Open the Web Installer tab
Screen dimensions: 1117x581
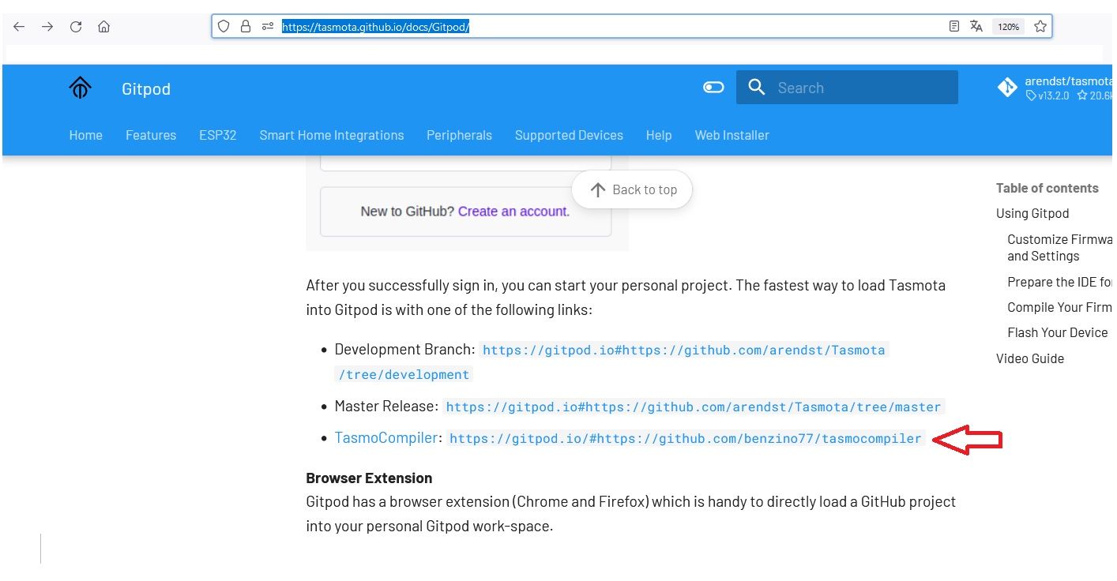(732, 135)
